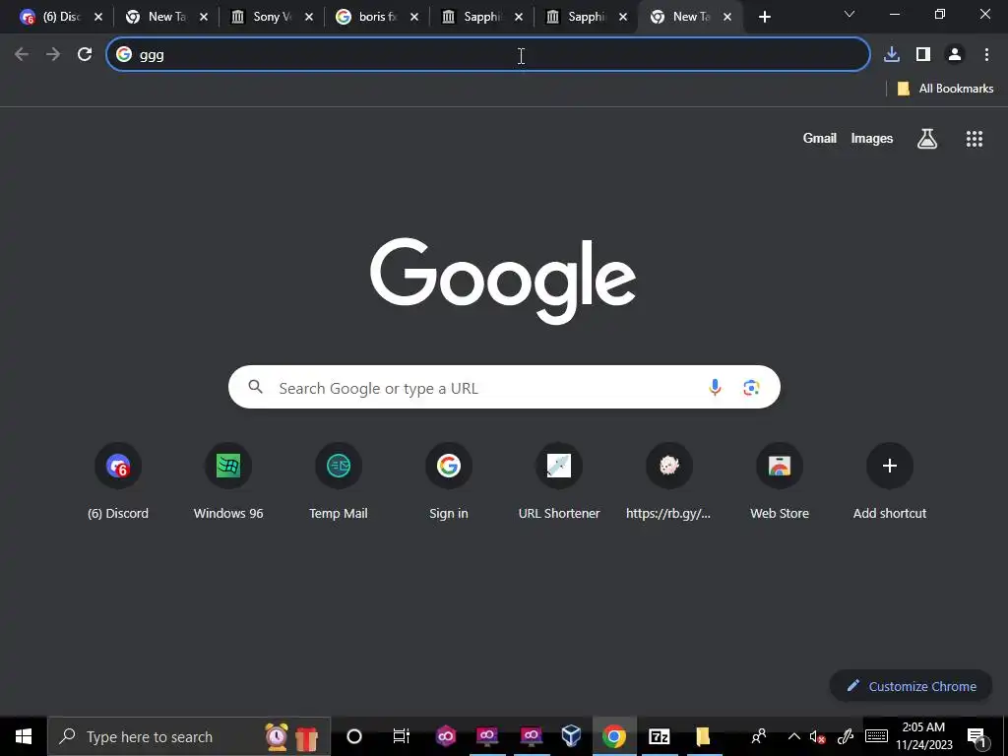
Task: Open the Search Labs flask icon
Action: [x=927, y=138]
